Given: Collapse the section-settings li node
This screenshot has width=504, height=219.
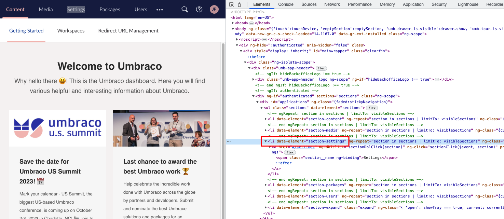Looking at the screenshot, I should [x=265, y=141].
